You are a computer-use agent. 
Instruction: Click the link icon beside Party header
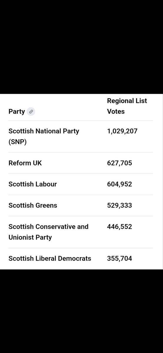point(31,112)
